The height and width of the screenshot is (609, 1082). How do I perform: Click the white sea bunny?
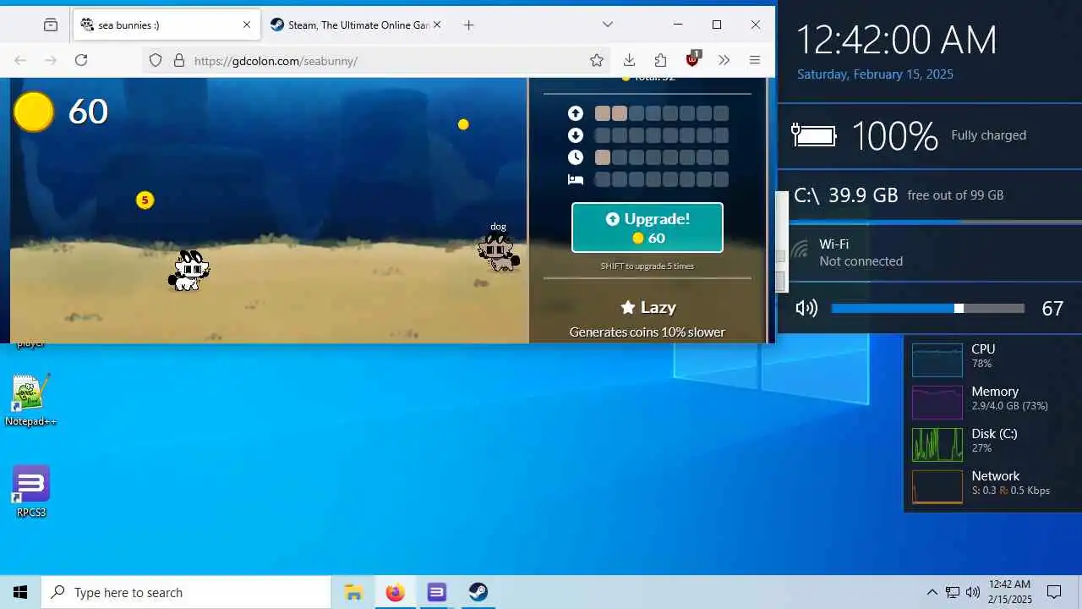(189, 271)
